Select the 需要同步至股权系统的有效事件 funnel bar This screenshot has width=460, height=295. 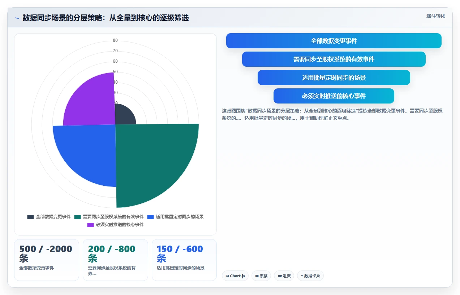tap(334, 59)
